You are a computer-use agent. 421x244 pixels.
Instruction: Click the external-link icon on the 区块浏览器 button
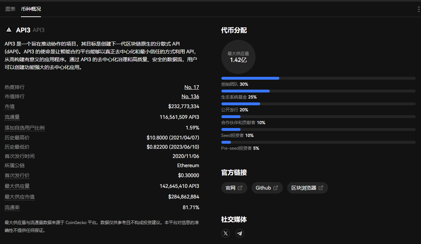tap(321, 187)
